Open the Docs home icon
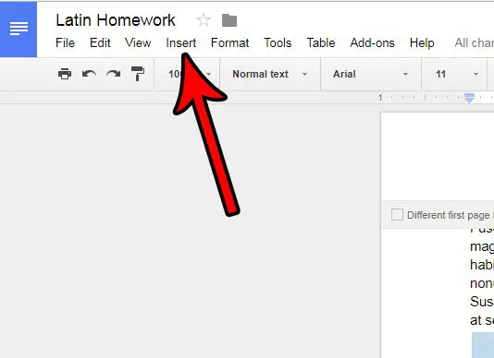This screenshot has width=494, height=358. tap(19, 30)
